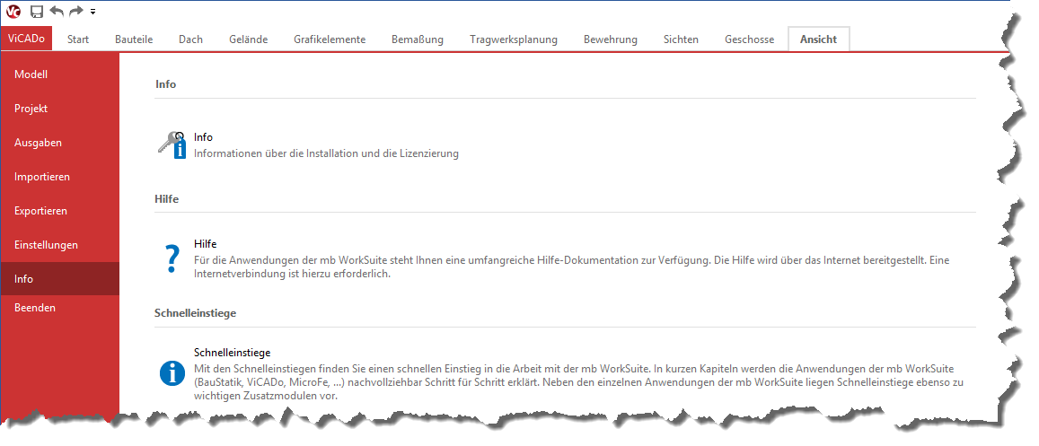Switch to the Start ribbon tab

78,39
